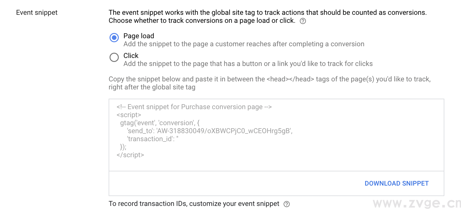Click the Page load description text

(x=244, y=44)
